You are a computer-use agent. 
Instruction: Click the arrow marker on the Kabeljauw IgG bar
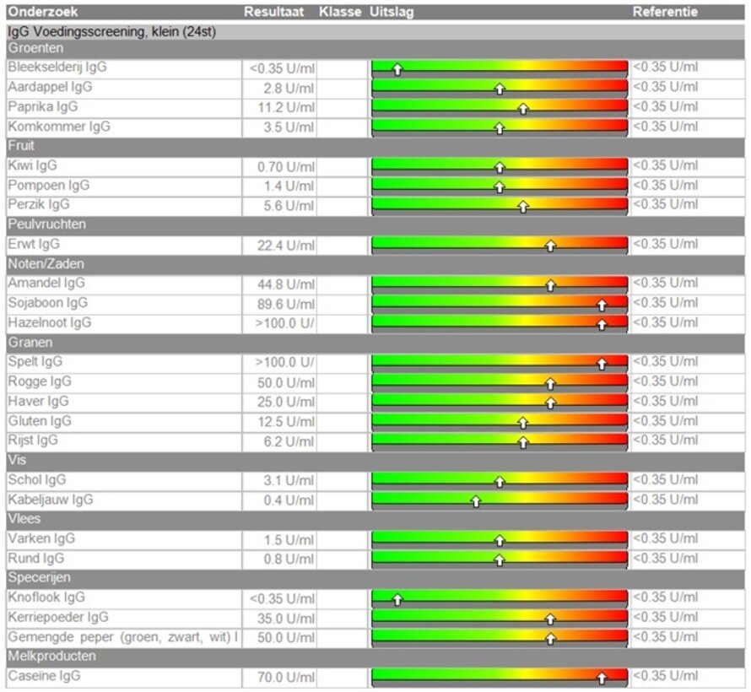tap(475, 501)
